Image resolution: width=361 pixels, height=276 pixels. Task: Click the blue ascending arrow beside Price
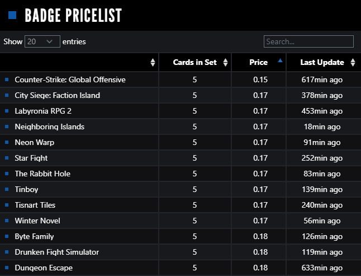(280, 60)
